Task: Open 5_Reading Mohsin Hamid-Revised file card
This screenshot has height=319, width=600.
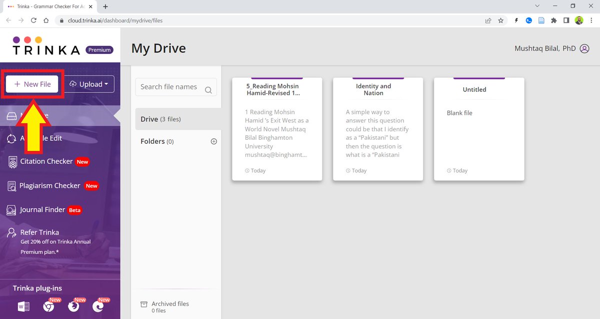Action: click(x=277, y=129)
